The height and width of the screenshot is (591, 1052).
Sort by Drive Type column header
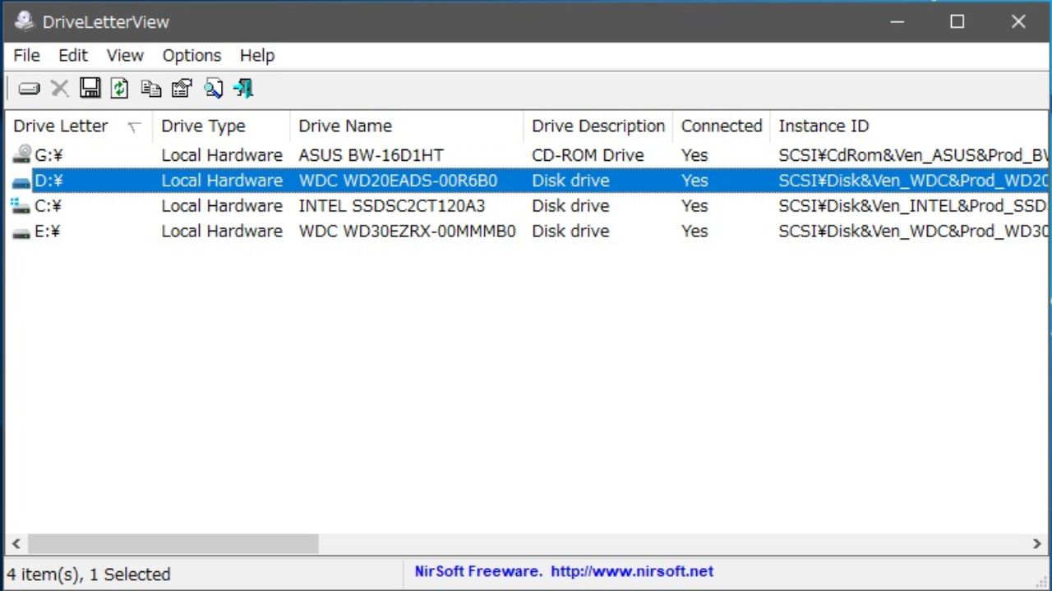221,126
